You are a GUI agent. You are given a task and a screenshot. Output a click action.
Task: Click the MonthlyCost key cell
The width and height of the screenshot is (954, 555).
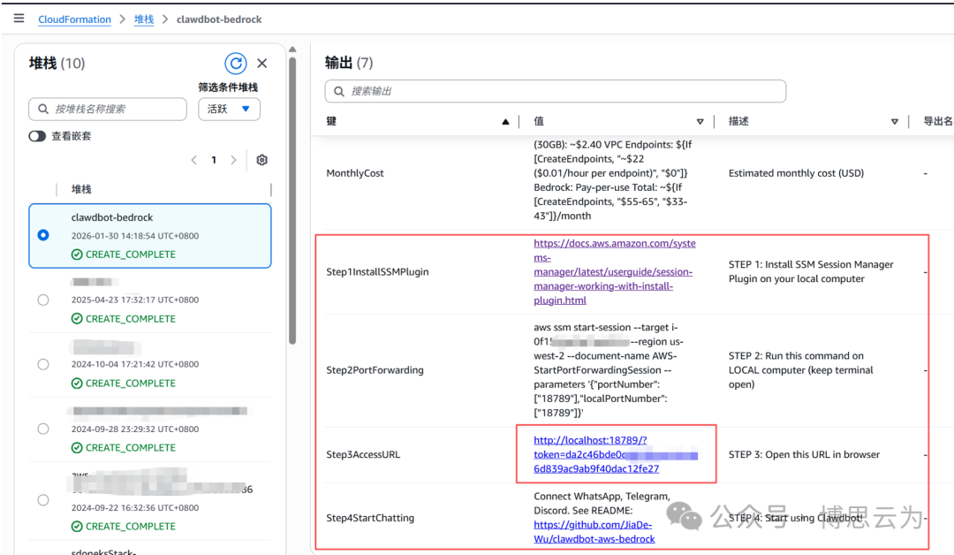pos(355,173)
